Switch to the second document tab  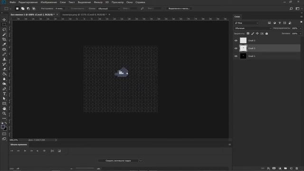[x=85, y=15]
